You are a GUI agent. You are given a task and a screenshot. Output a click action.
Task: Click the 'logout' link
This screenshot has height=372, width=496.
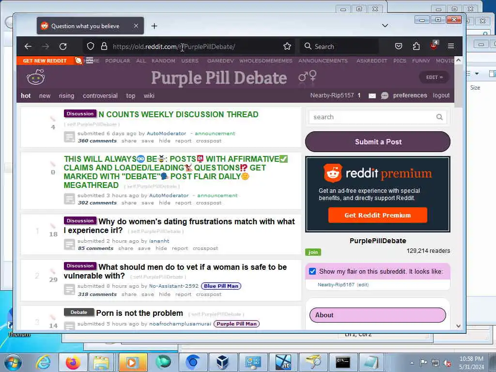tap(441, 95)
